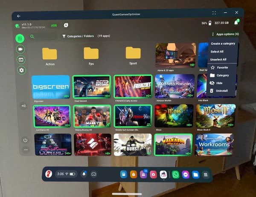Choose Hide from Apps options menu
Image resolution: width=256 pixels, height=197 pixels.
pos(219,83)
